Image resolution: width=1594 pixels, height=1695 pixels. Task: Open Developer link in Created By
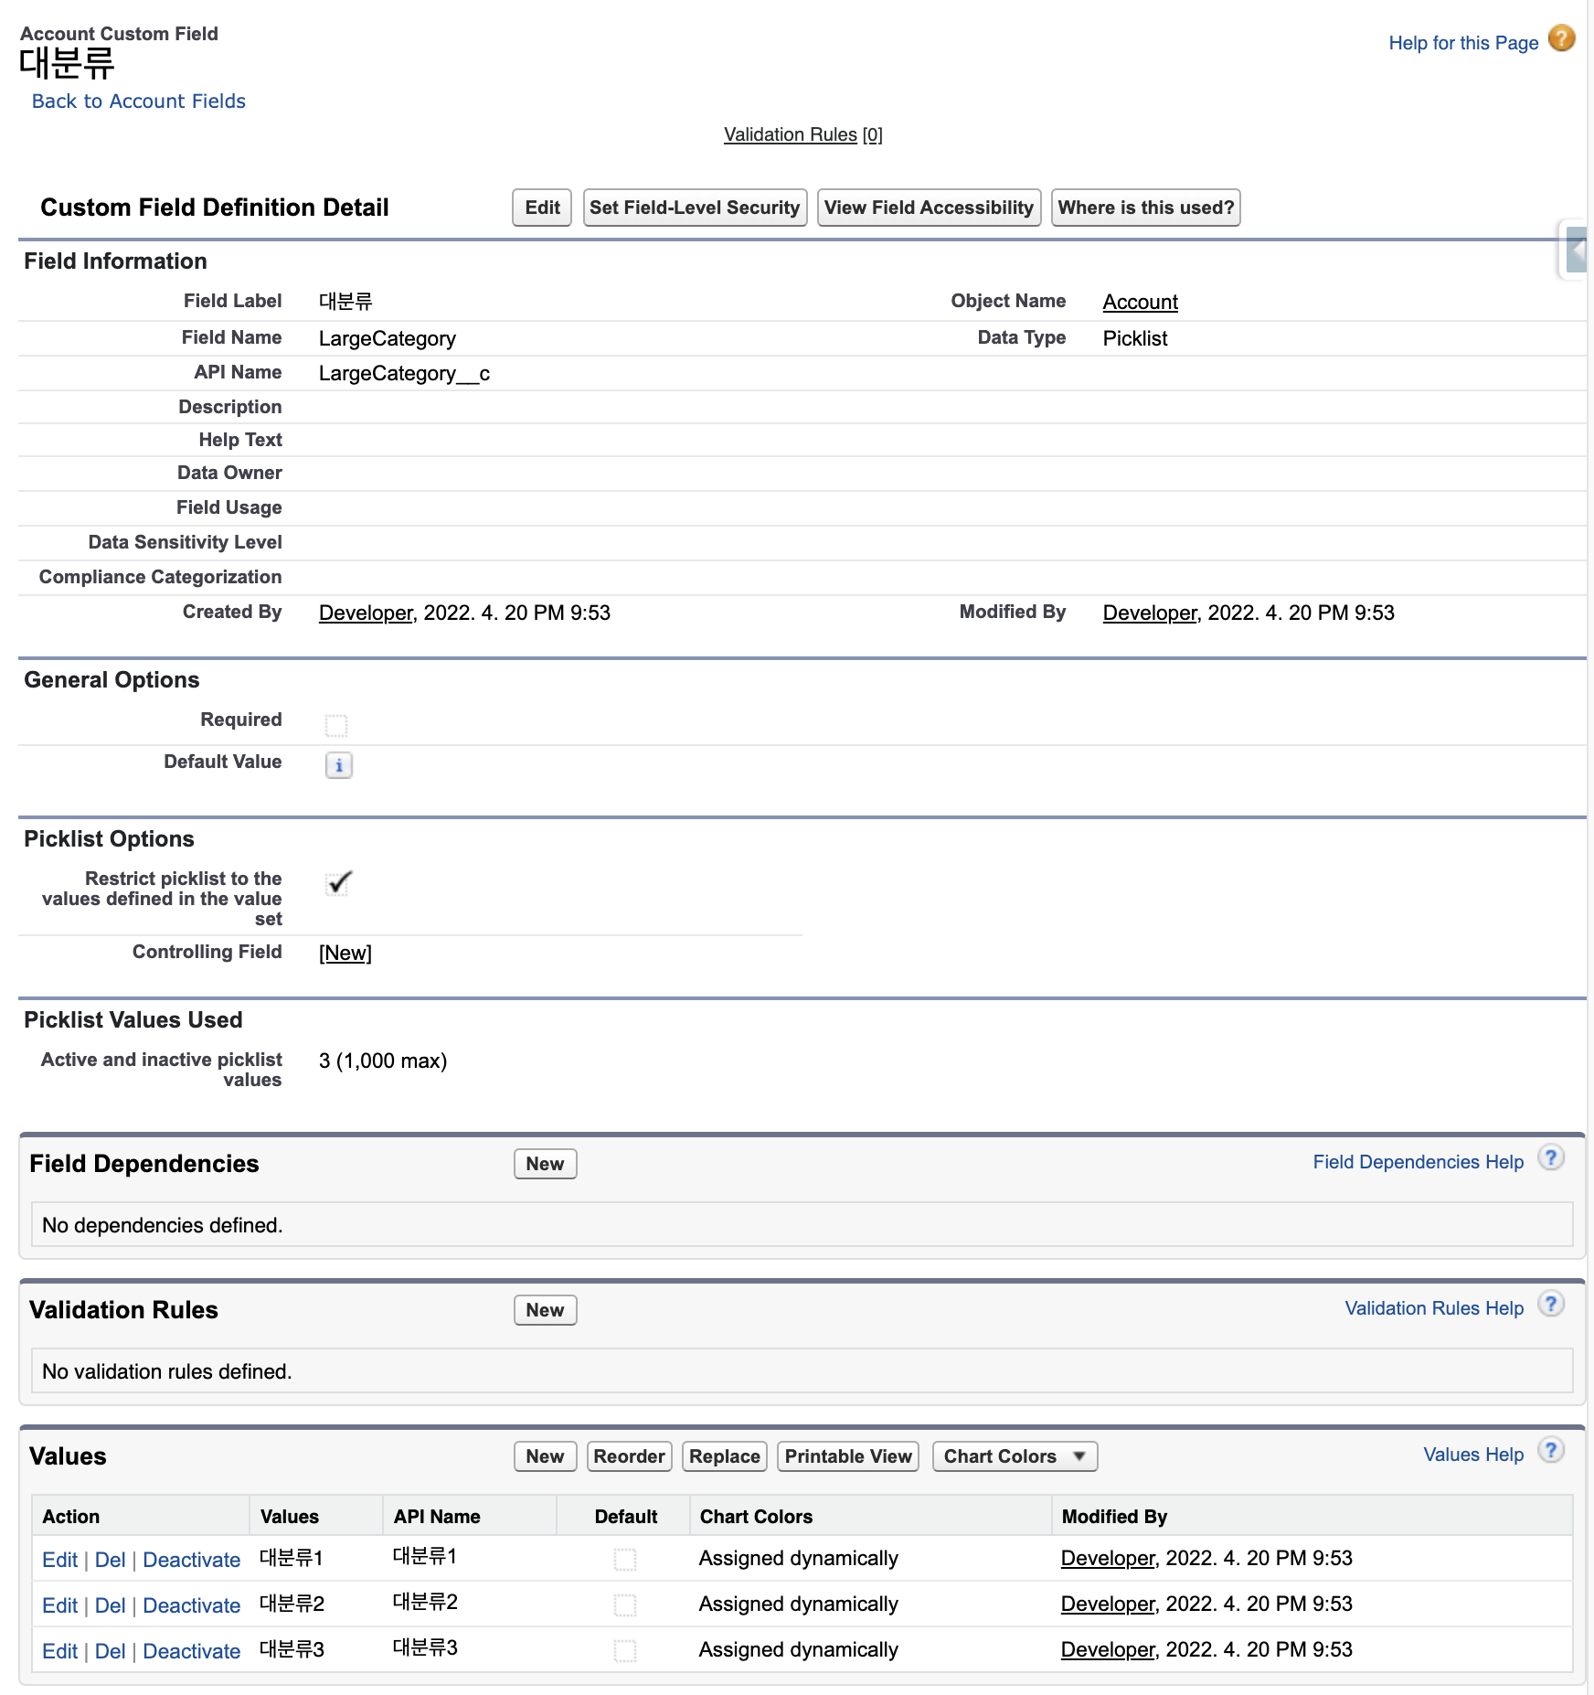click(366, 613)
